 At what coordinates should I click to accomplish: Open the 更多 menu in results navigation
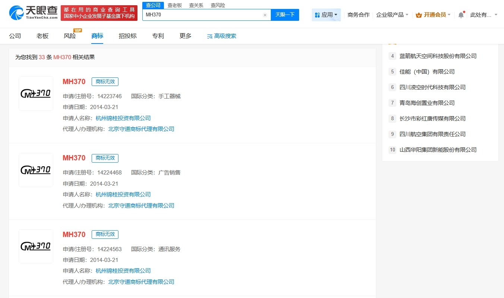[185, 36]
